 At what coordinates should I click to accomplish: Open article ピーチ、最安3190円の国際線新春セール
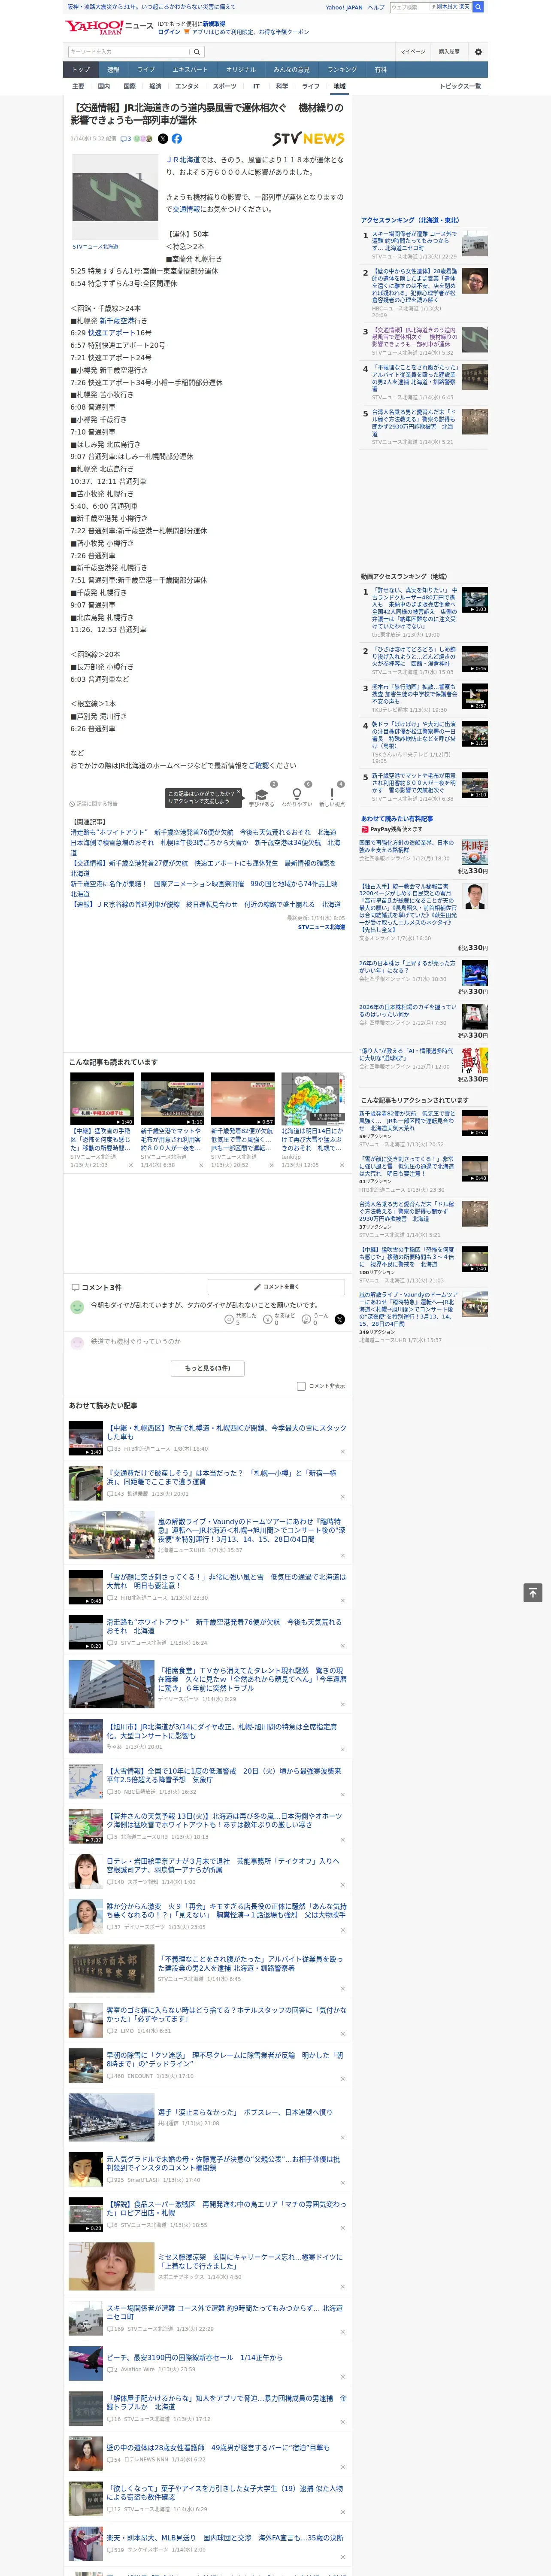click(195, 2357)
